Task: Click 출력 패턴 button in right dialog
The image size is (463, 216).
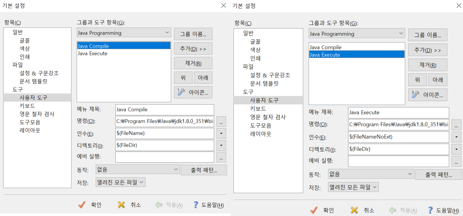Action: tap(439, 175)
